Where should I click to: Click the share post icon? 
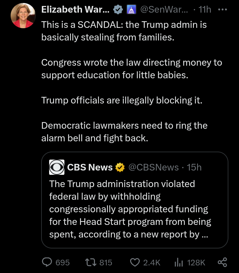pos(222,262)
